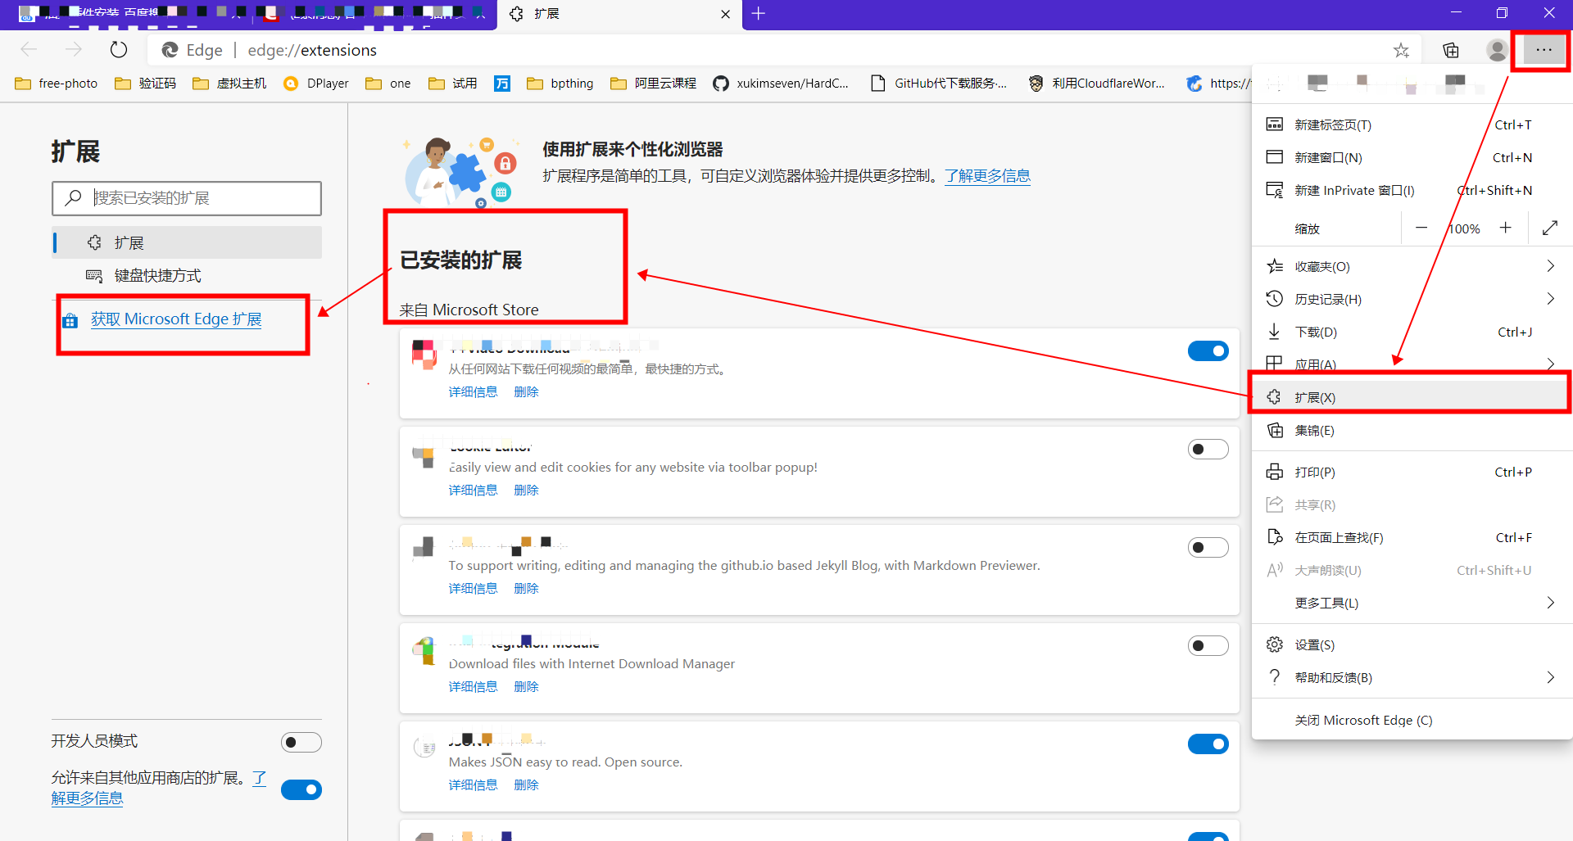
Task: Open a new tab with plus button
Action: (x=759, y=14)
